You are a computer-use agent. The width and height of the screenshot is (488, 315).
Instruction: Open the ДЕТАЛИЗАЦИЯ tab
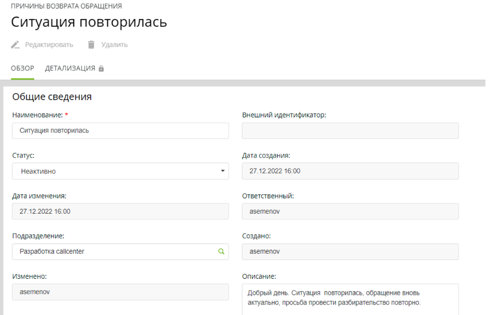click(x=70, y=68)
